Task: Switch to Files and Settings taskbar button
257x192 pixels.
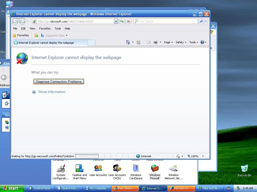Action: pyautogui.click(x=210, y=188)
